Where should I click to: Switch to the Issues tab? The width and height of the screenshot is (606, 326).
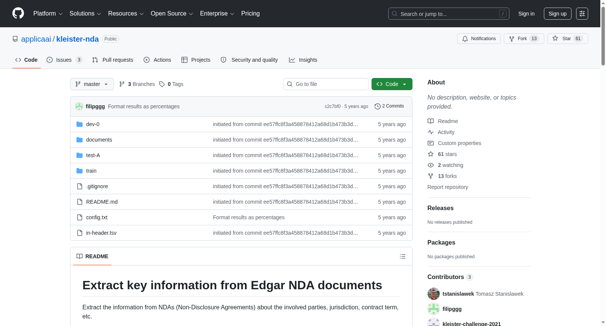coord(64,60)
